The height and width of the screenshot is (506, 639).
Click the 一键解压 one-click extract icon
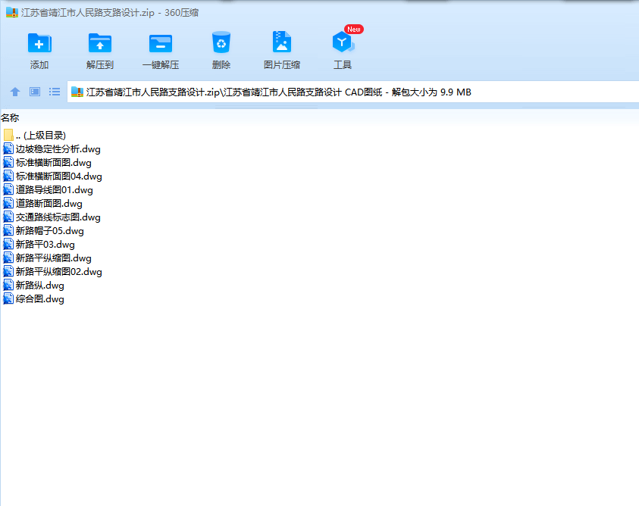[x=161, y=44]
